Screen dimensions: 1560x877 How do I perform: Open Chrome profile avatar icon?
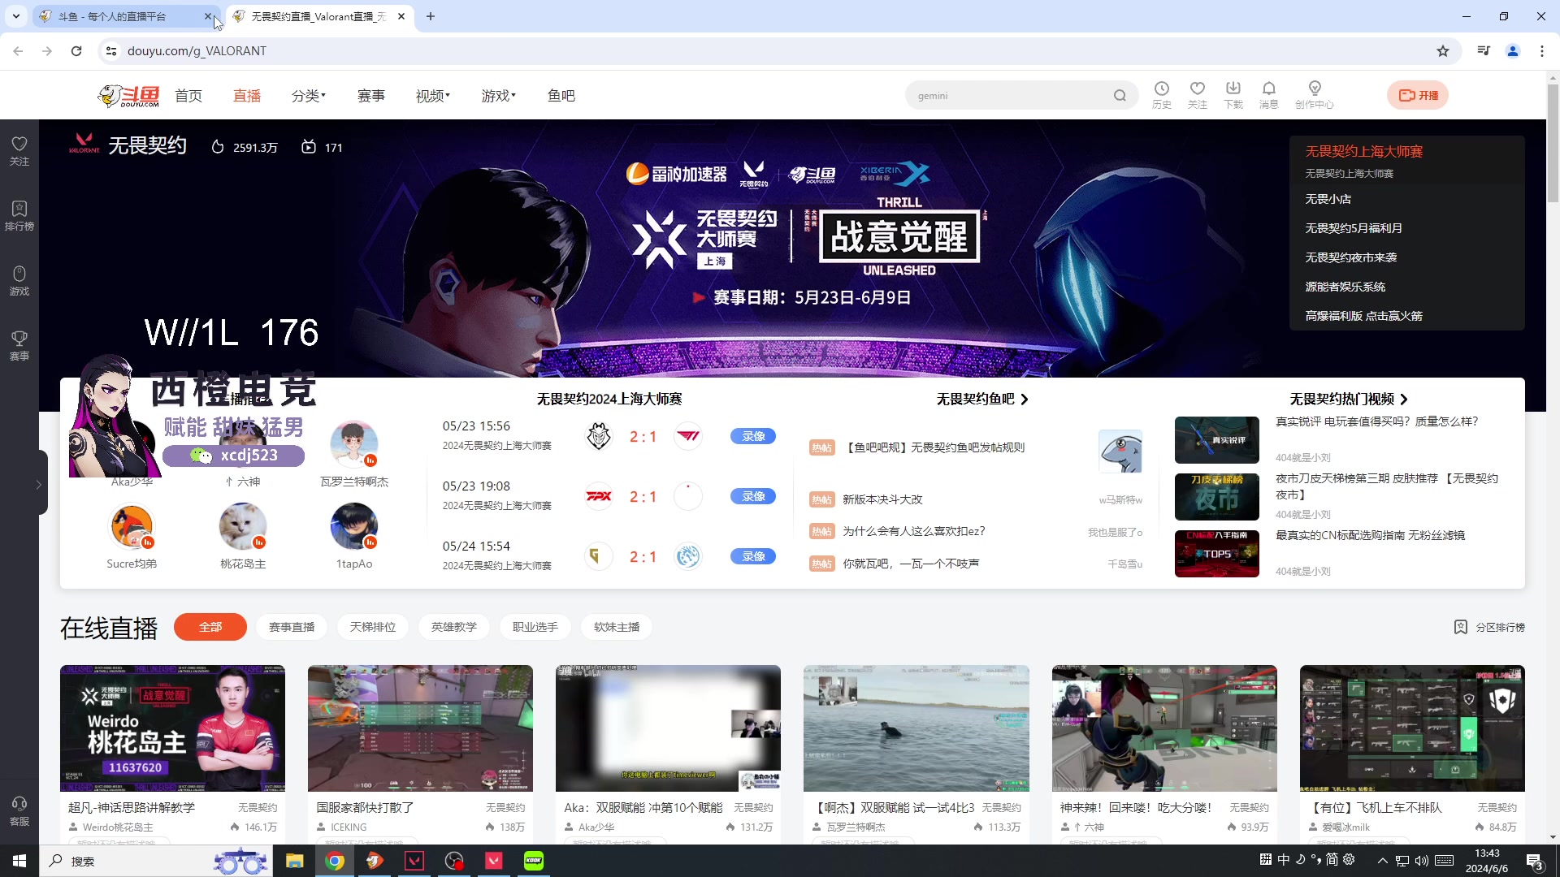click(x=1513, y=51)
